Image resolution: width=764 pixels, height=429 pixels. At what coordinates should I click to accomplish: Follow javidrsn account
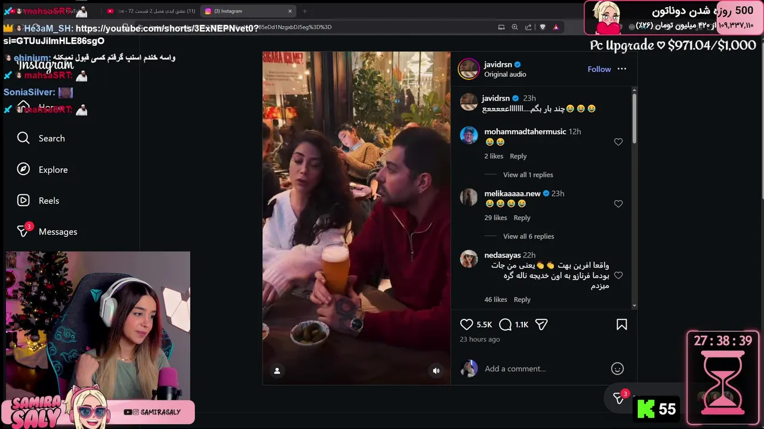(x=599, y=69)
